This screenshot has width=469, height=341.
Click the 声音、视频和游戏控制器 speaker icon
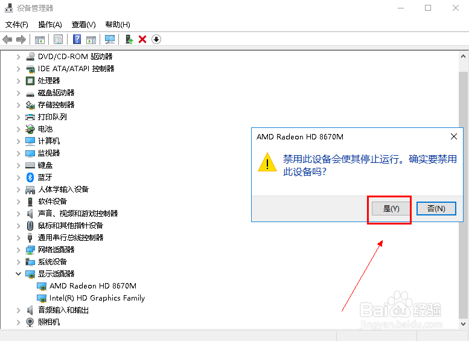[x=30, y=213]
